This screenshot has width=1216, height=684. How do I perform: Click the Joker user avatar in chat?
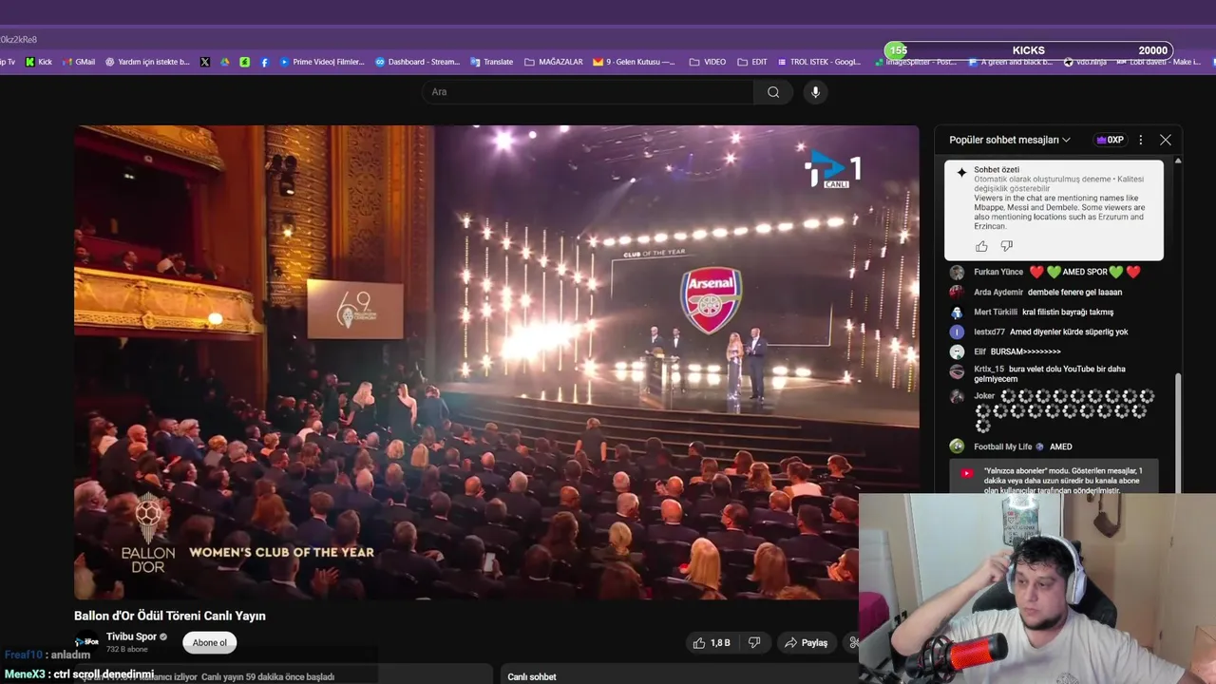coord(957,396)
